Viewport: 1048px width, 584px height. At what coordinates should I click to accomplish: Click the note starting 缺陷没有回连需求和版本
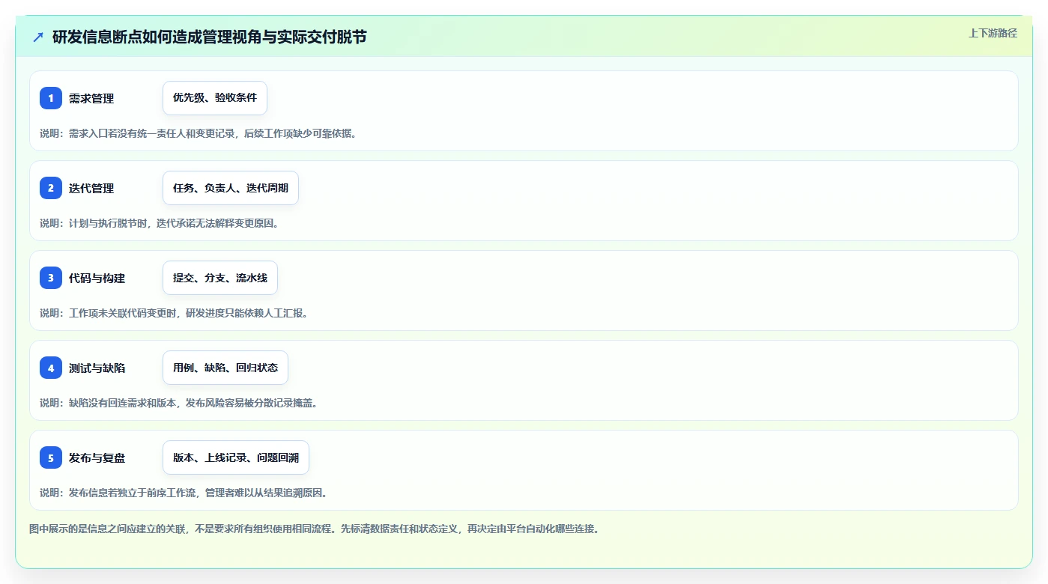tap(179, 403)
